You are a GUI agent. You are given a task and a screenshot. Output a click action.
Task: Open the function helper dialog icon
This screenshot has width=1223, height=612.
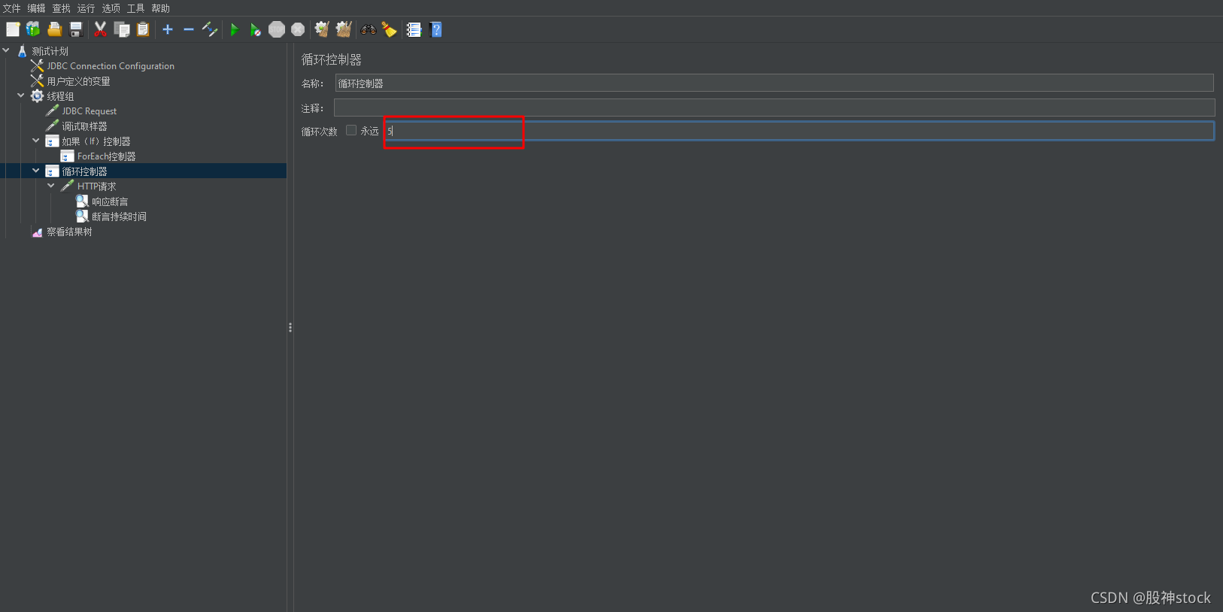point(414,29)
